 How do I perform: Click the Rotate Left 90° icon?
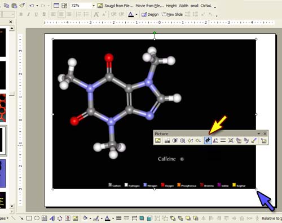tap(215, 140)
